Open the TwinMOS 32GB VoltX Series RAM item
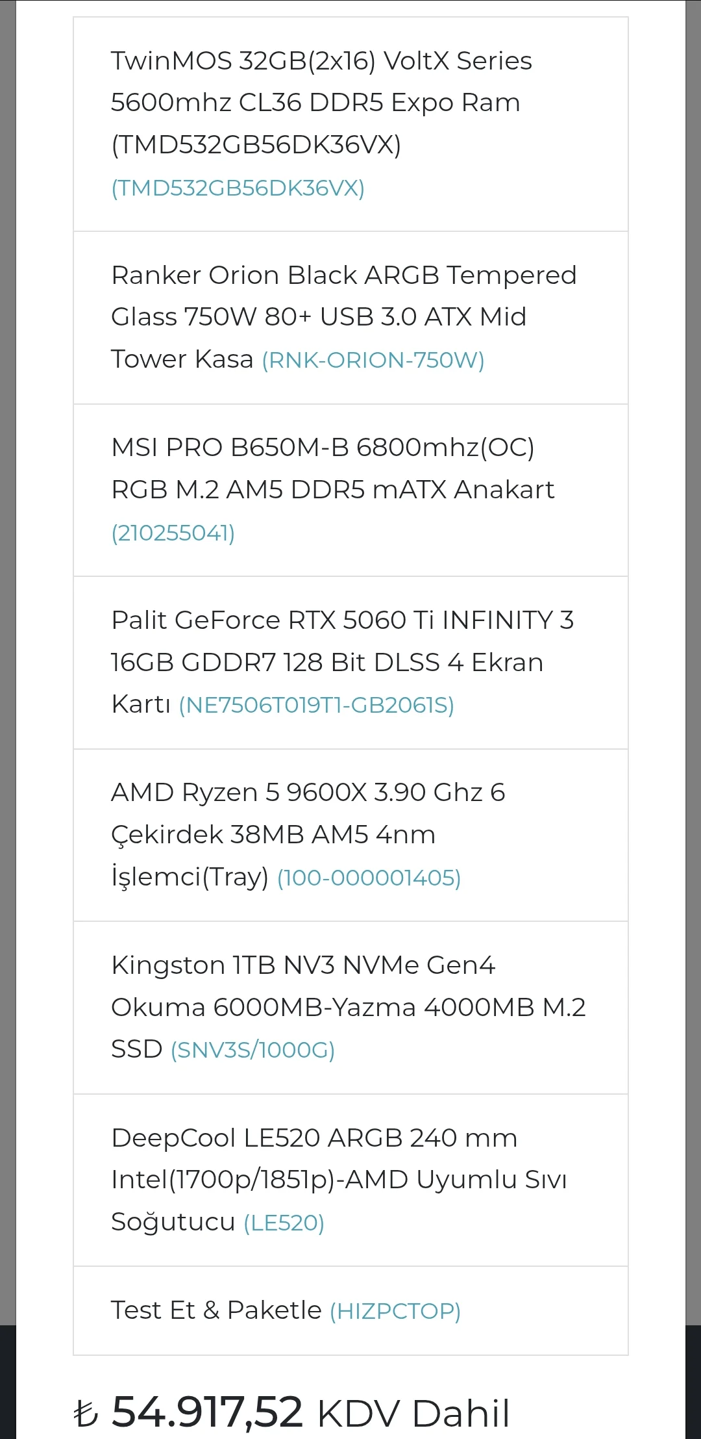 click(321, 102)
